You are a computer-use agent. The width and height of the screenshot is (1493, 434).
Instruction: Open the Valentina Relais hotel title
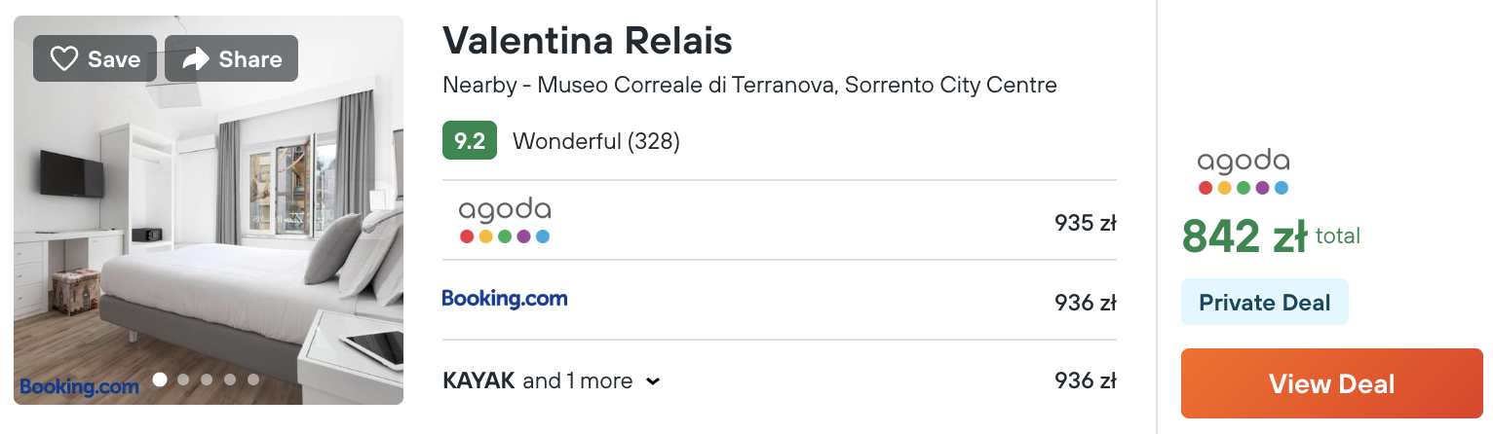click(588, 41)
